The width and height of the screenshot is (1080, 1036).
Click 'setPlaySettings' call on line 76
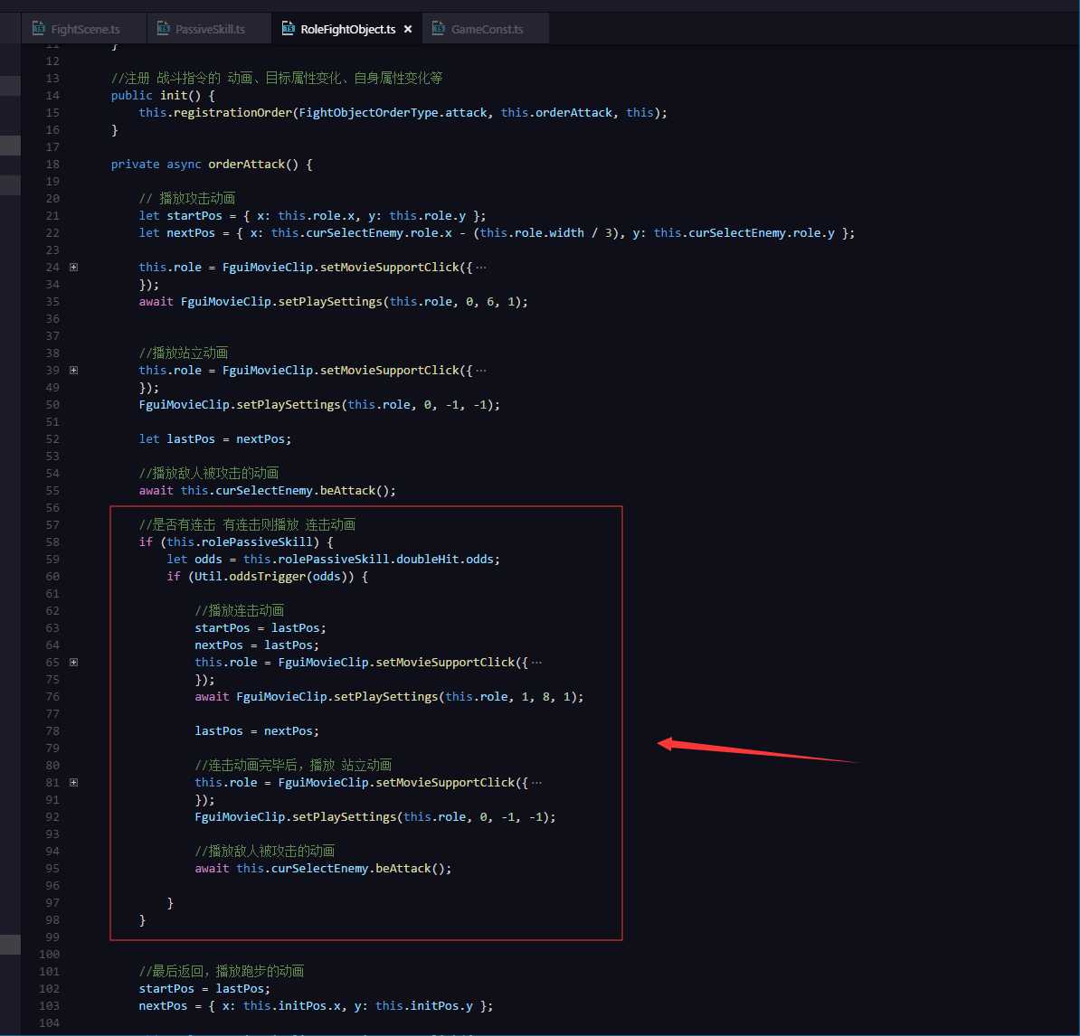coord(385,697)
